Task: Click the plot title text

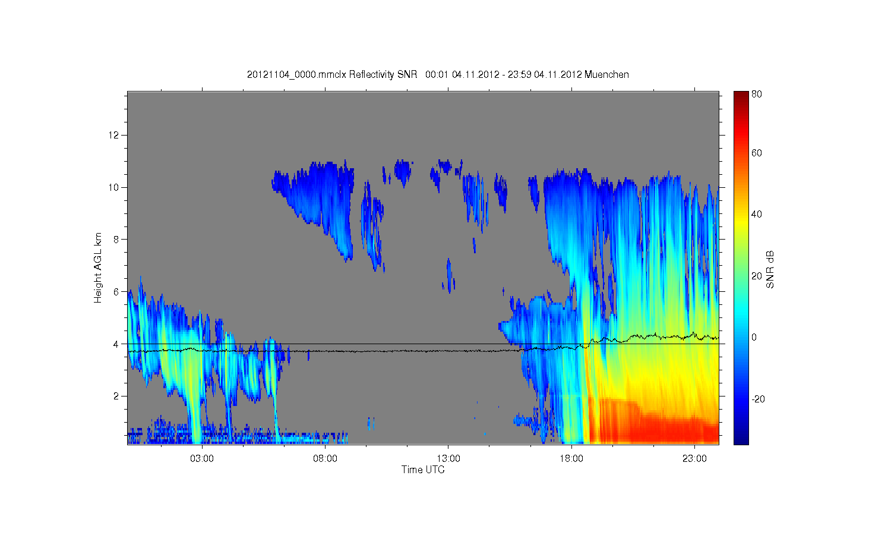Action: point(438,75)
